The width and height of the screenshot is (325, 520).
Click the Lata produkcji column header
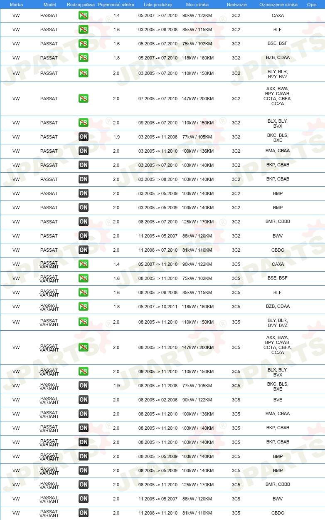[x=158, y=4]
